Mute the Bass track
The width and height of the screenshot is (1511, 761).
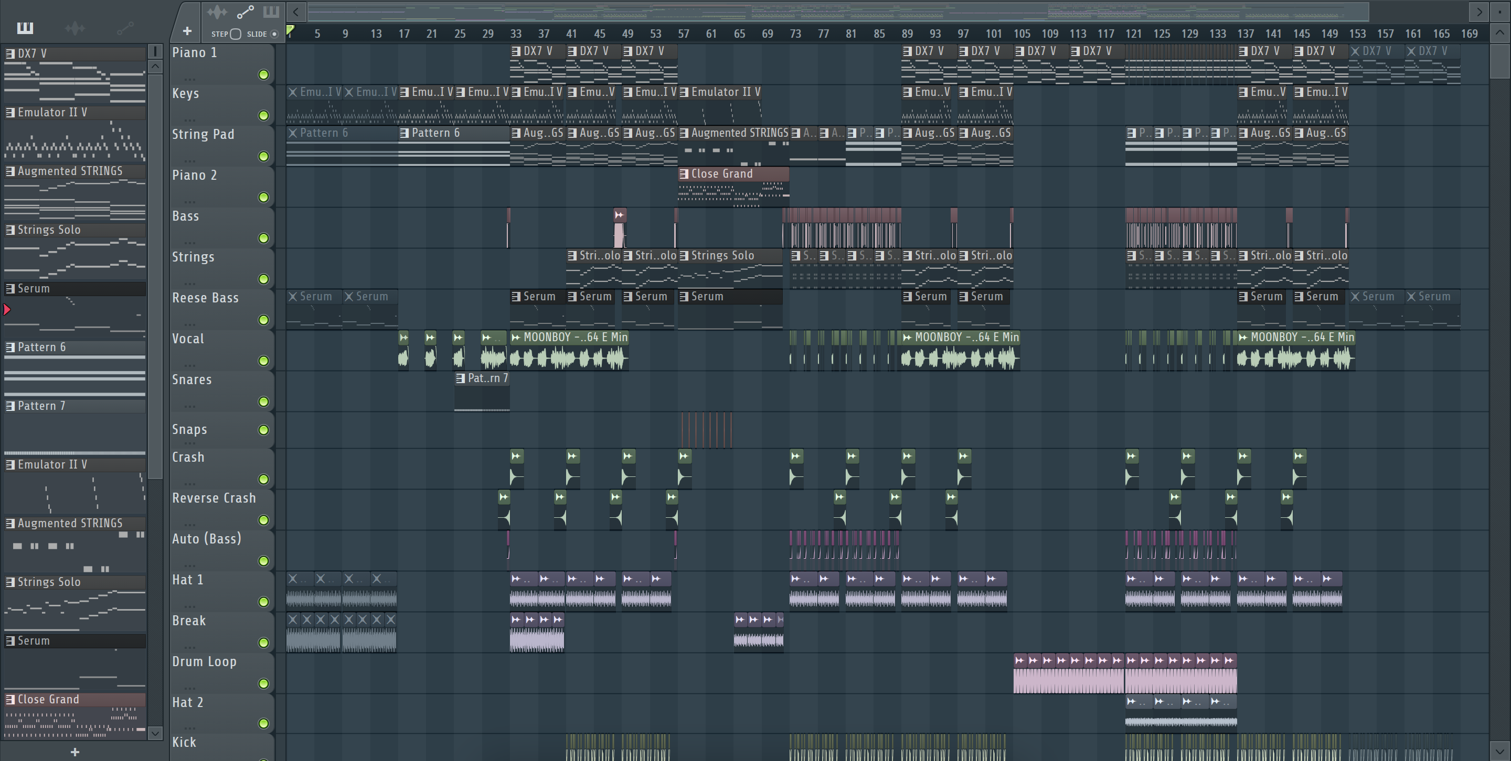tap(263, 238)
